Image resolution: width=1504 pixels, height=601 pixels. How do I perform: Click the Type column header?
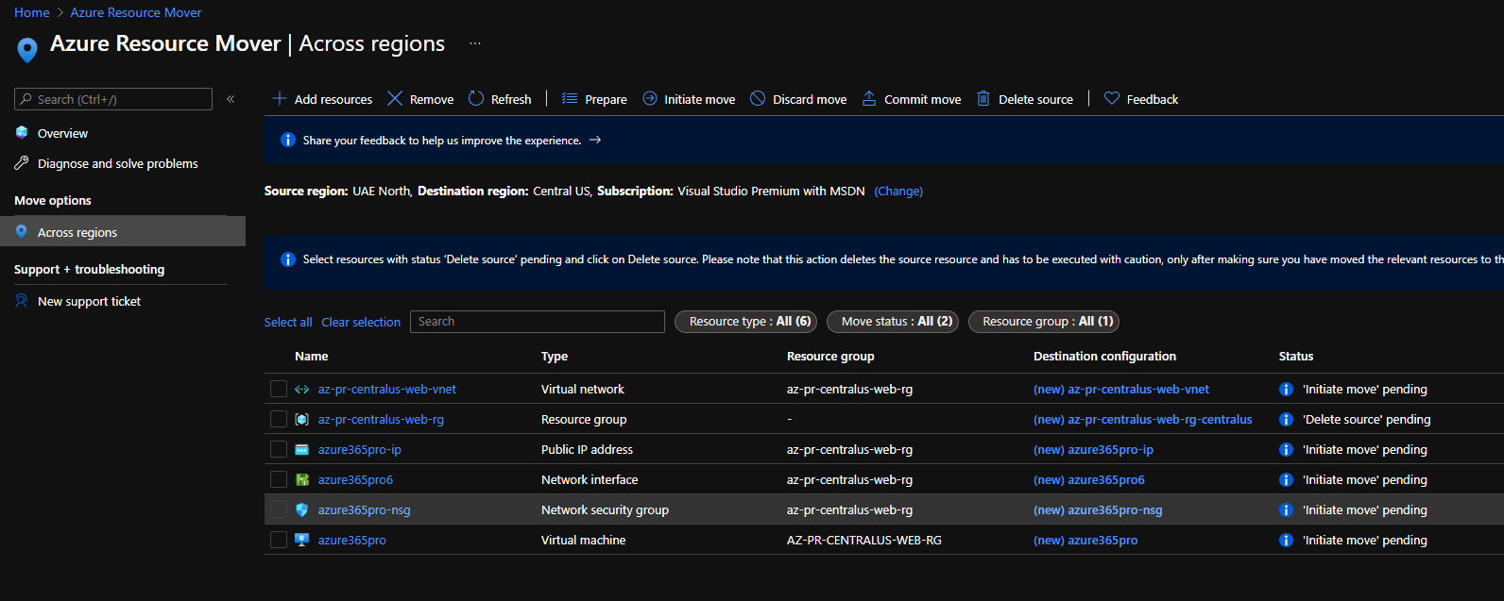tap(555, 356)
